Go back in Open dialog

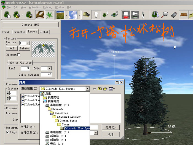click(x=94, y=89)
